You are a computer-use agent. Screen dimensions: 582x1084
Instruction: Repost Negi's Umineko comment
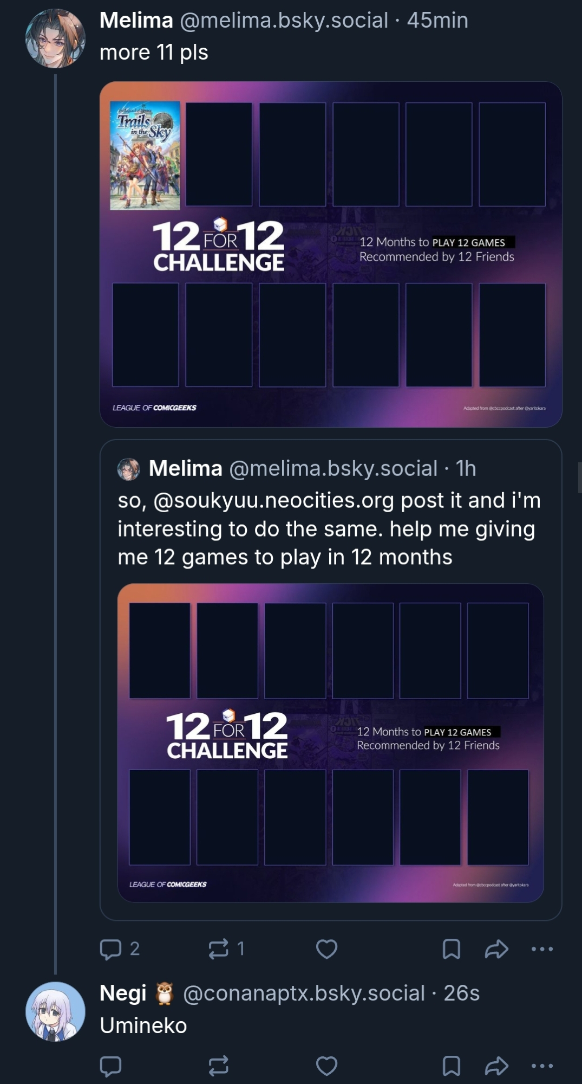click(x=219, y=1066)
